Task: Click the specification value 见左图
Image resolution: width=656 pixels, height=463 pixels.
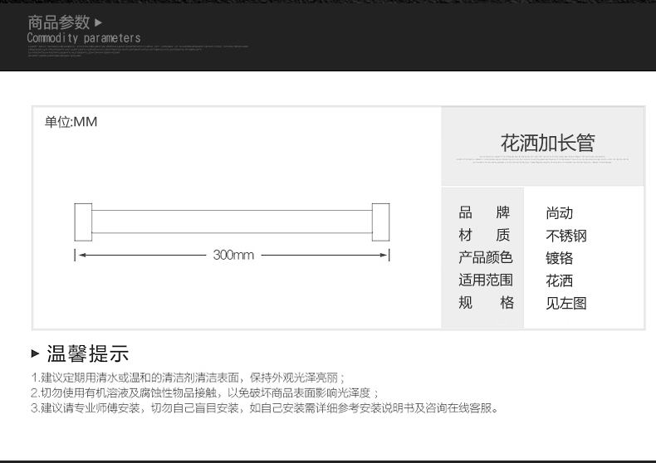Action: [x=566, y=303]
